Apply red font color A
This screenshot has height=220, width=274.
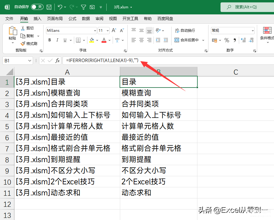(104, 40)
